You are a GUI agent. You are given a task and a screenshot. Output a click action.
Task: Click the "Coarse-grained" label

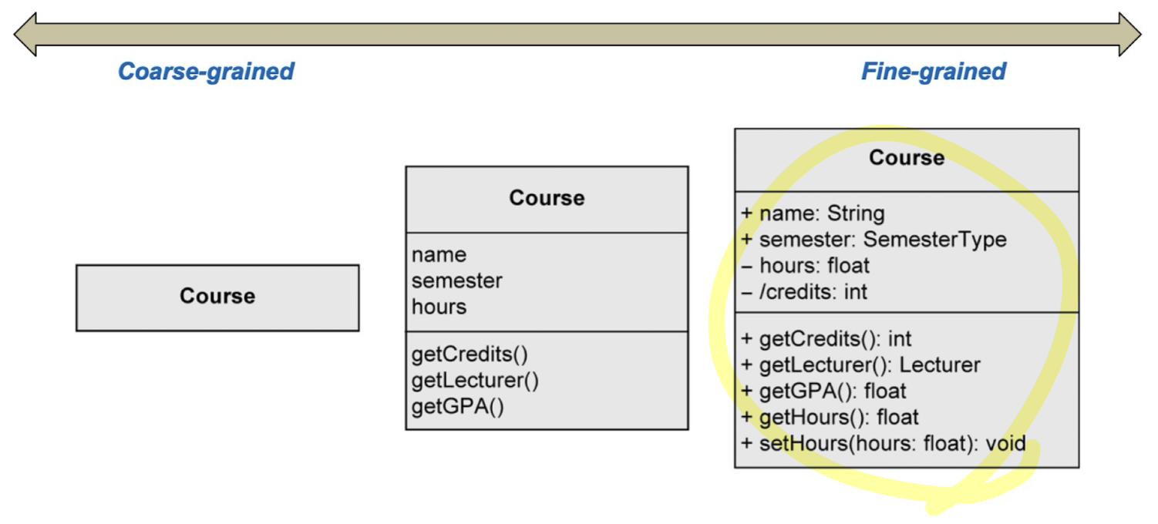pyautogui.click(x=206, y=72)
